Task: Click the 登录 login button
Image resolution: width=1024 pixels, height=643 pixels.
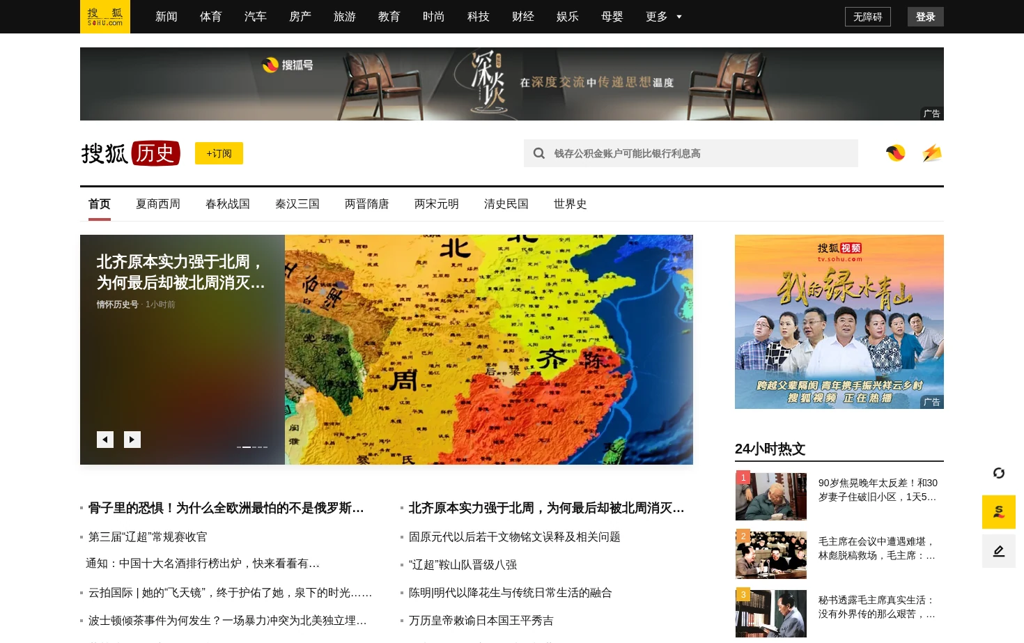Action: [x=926, y=17]
